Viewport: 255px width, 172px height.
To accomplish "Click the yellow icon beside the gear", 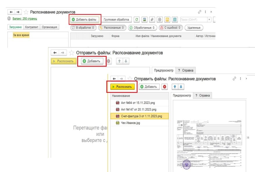I will click(167, 20).
